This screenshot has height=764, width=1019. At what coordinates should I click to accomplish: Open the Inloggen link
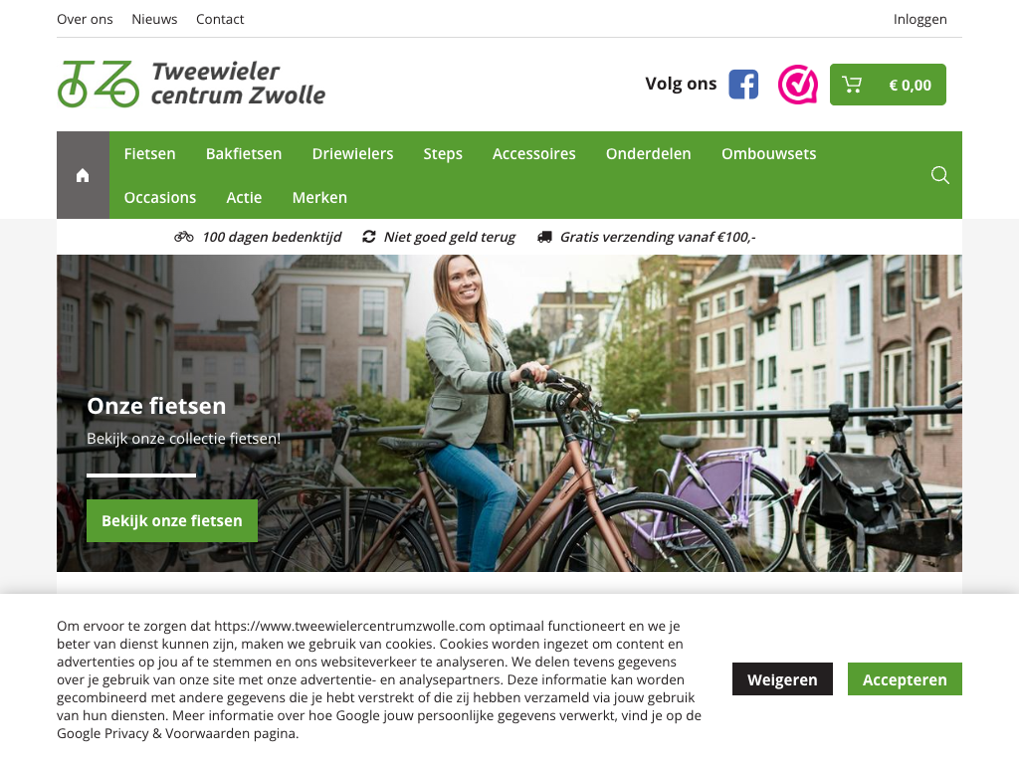point(920,20)
